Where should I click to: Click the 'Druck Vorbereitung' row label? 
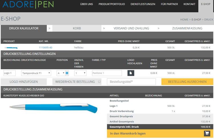coord(122,111)
